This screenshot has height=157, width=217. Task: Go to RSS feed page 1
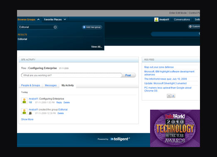[169, 96]
